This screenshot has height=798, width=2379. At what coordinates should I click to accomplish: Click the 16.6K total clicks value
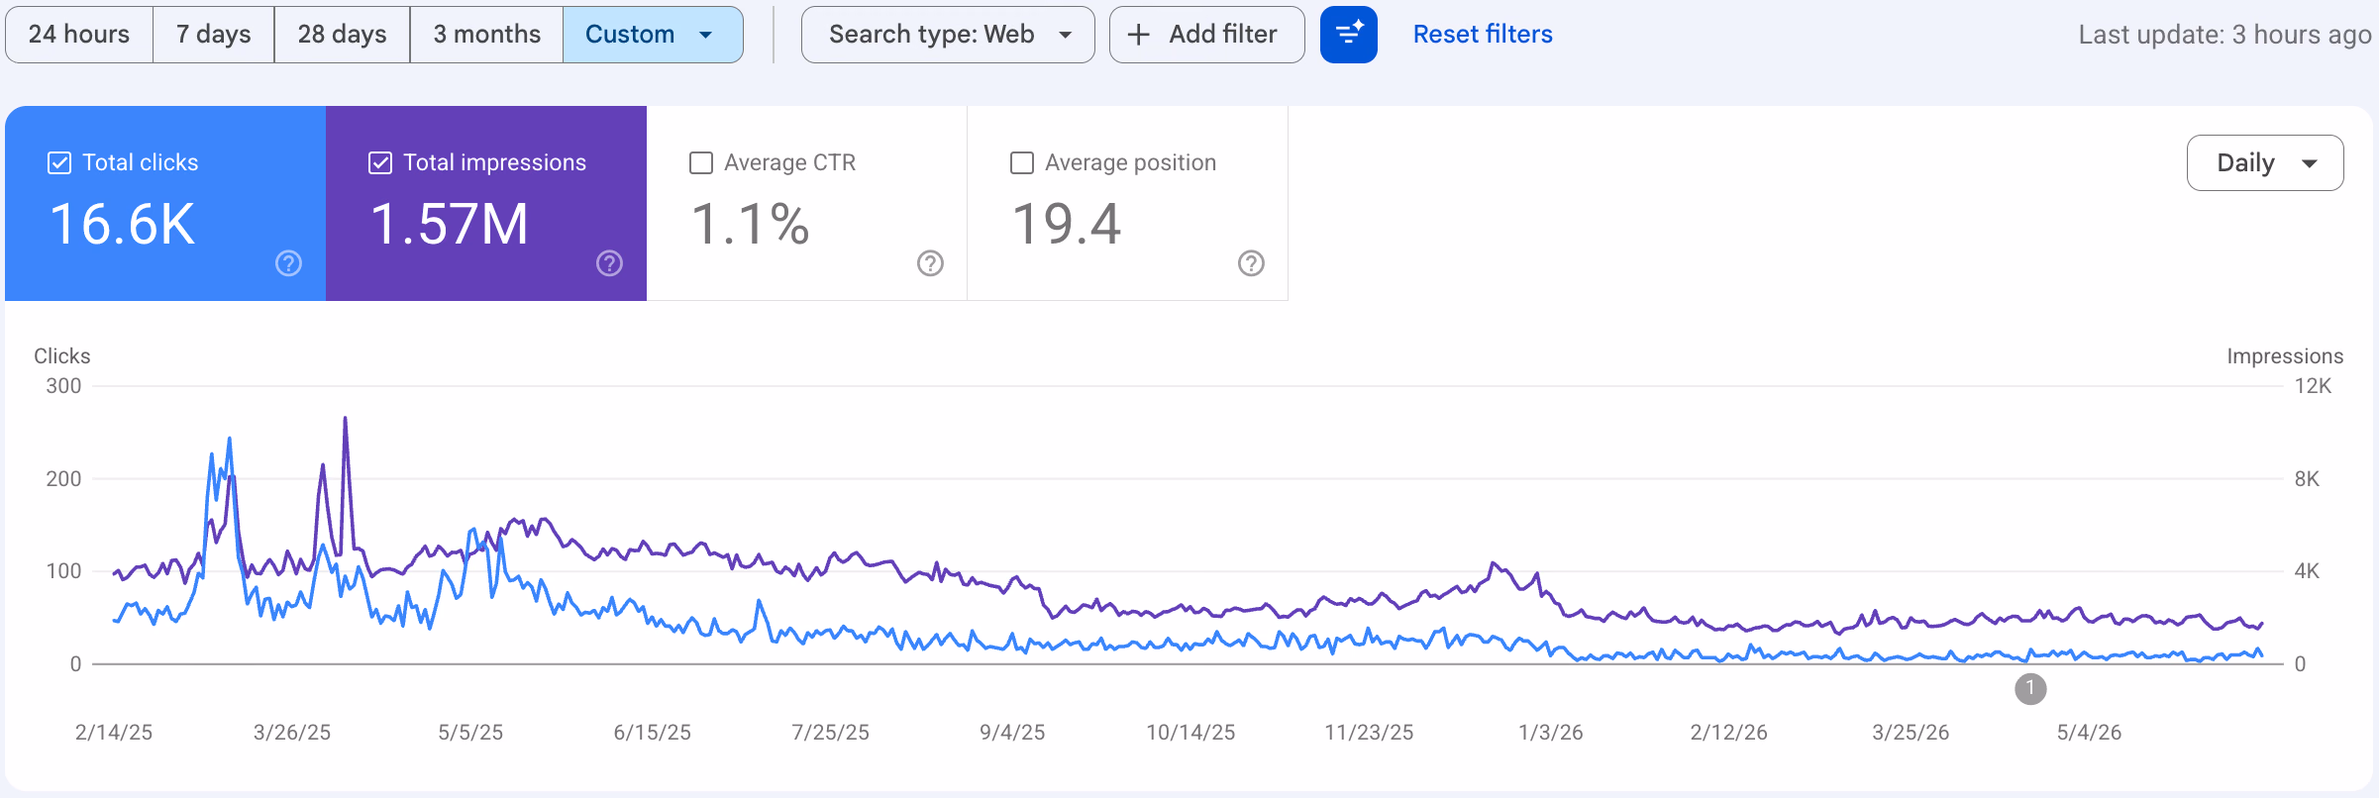click(x=123, y=224)
